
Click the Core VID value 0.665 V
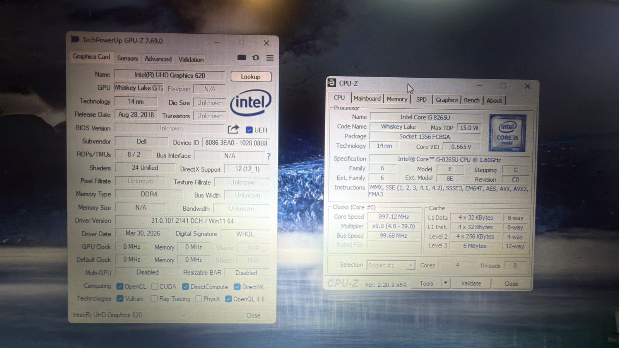(461, 147)
